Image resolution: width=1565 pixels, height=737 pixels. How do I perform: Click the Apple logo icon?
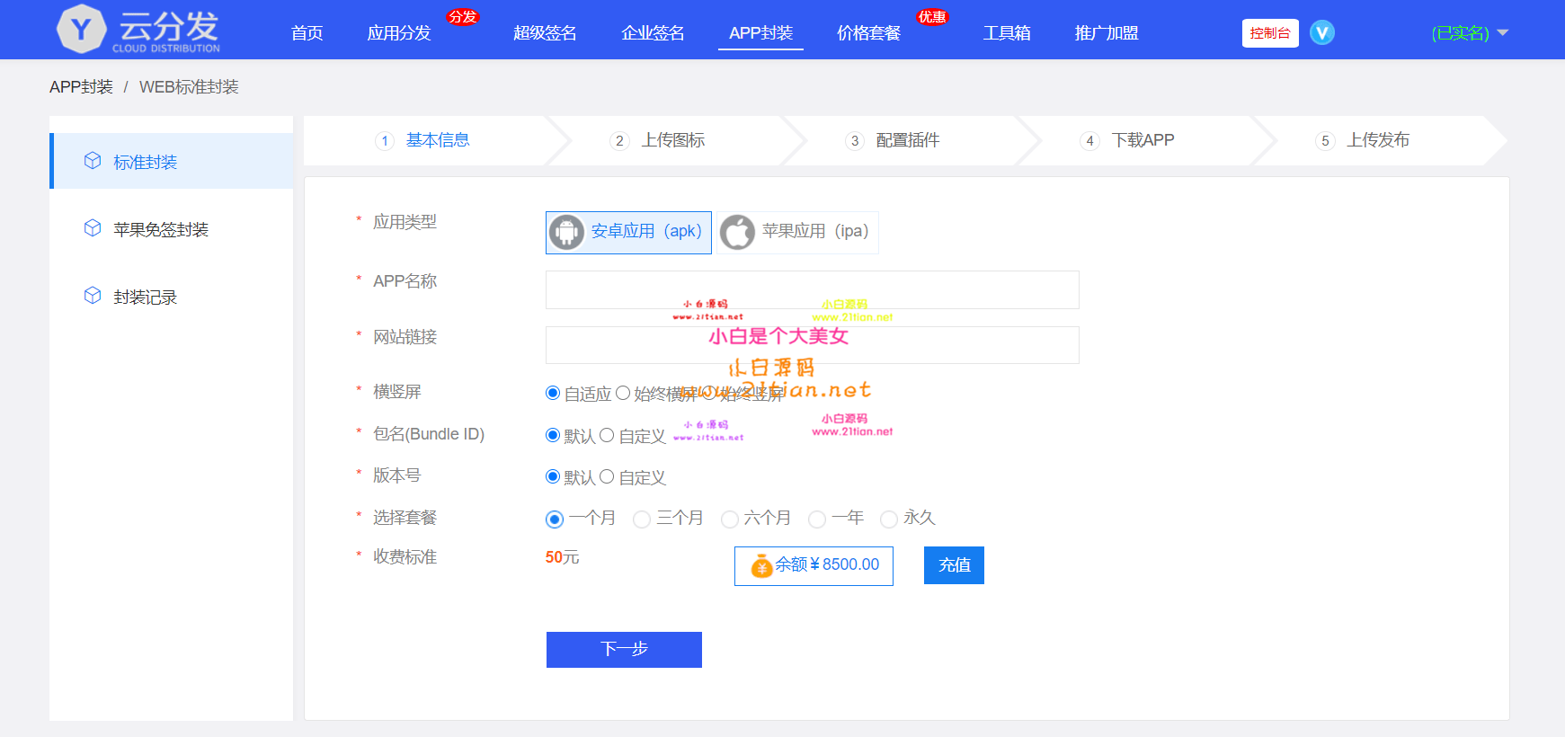pyautogui.click(x=737, y=232)
